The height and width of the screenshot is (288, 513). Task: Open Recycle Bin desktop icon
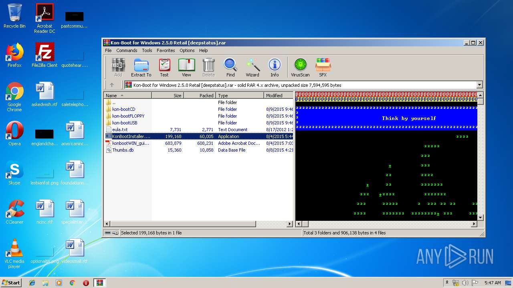click(14, 16)
